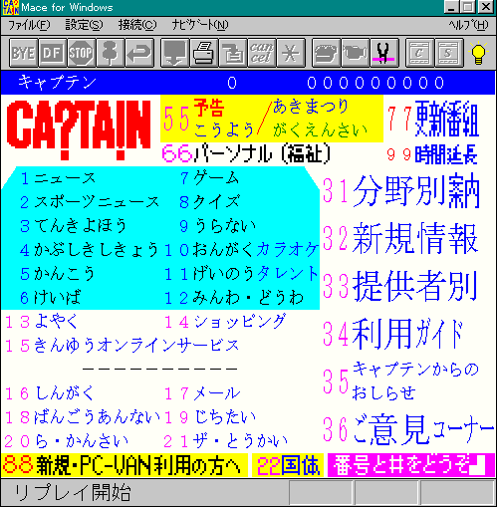This screenshot has height=507, width=497.
Task: Click the plug connector toolbar icon
Action: [384, 53]
